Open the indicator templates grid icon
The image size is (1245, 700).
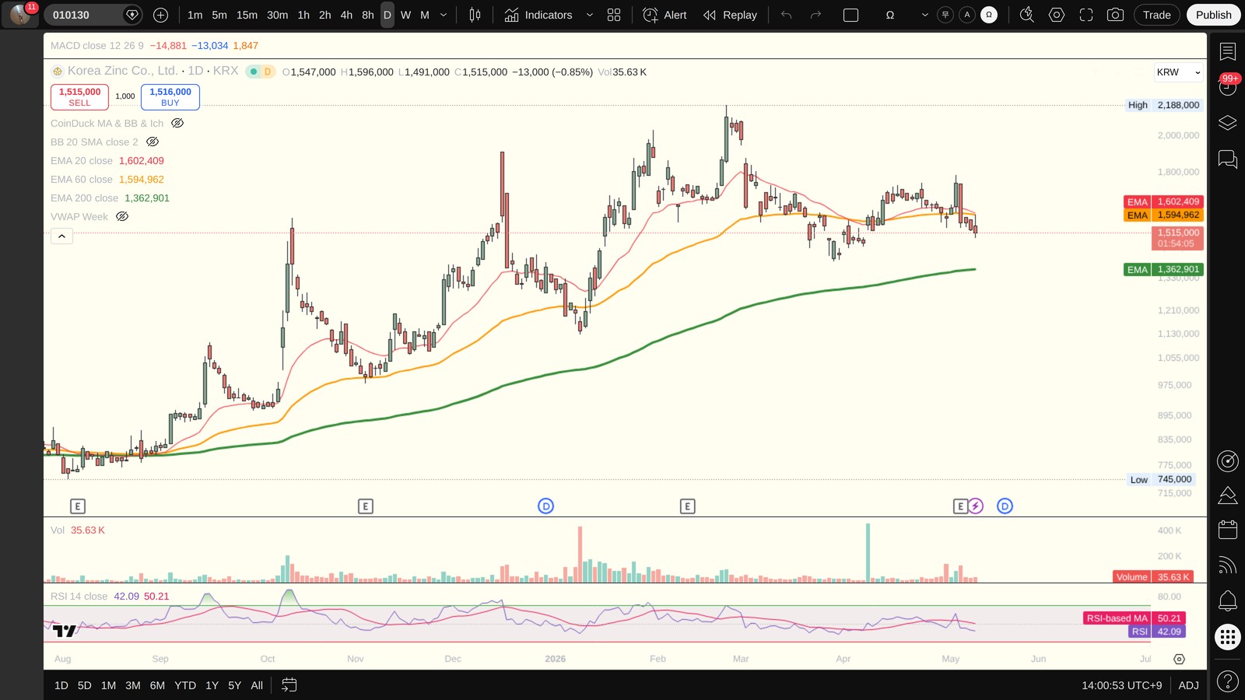[x=614, y=15]
